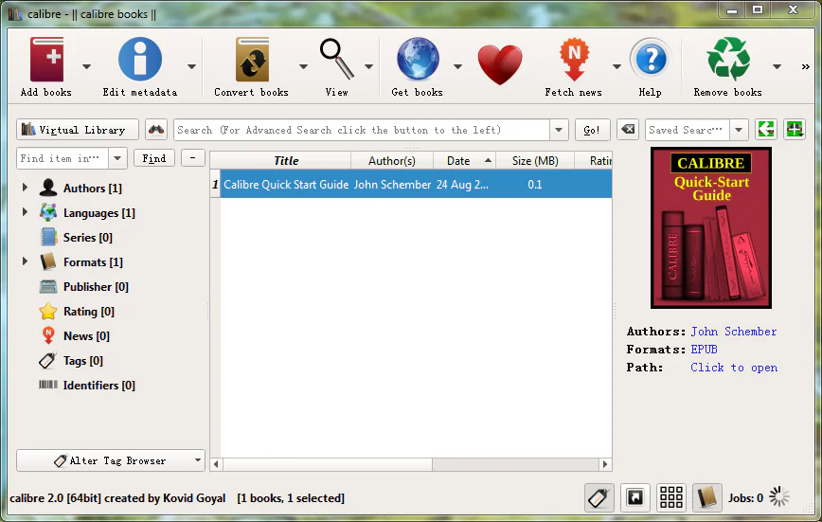Open the Saved Searches dropdown arrow
Viewport: 822px width, 522px height.
click(739, 130)
